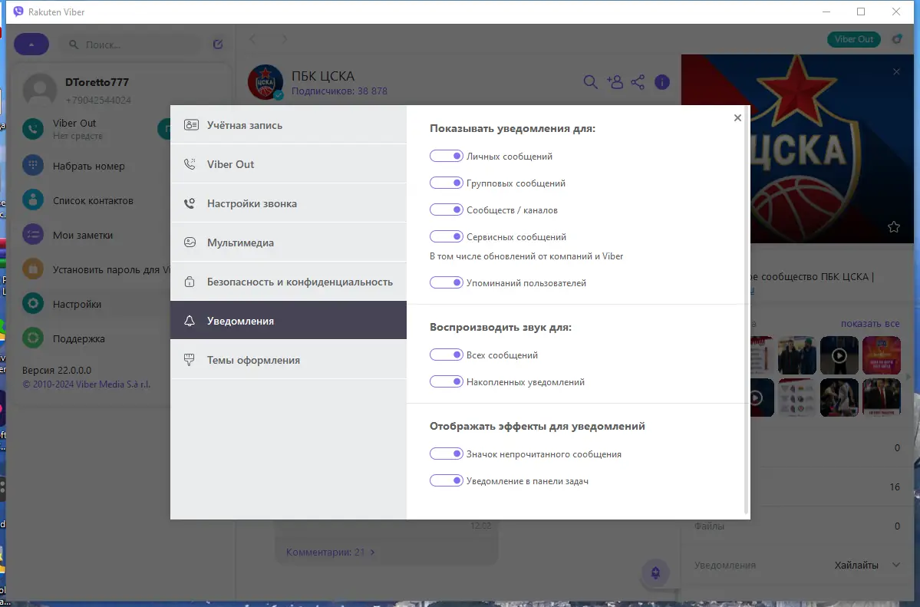Click the forward navigation arrow
The image size is (920, 607).
285,38
